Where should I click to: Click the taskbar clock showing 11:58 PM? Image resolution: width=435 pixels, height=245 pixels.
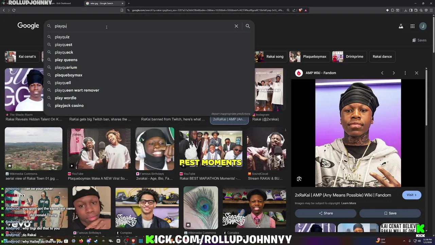[x=427, y=241]
